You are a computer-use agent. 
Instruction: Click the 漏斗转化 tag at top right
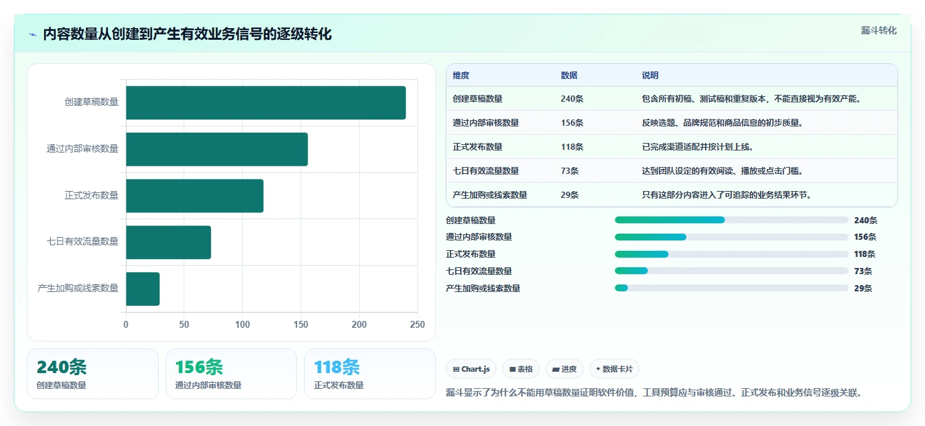[878, 30]
